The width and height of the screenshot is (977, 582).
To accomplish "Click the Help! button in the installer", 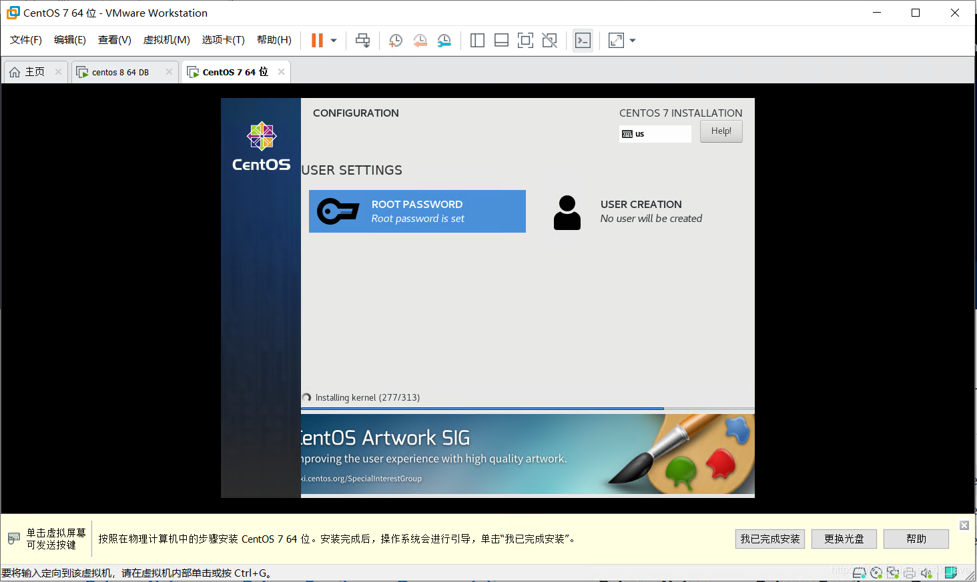I will 721,131.
